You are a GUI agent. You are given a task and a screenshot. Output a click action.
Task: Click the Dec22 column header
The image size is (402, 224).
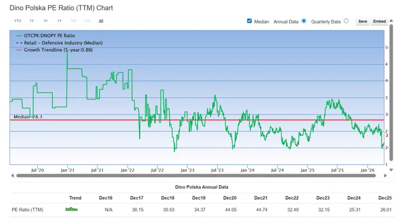(x=292, y=198)
